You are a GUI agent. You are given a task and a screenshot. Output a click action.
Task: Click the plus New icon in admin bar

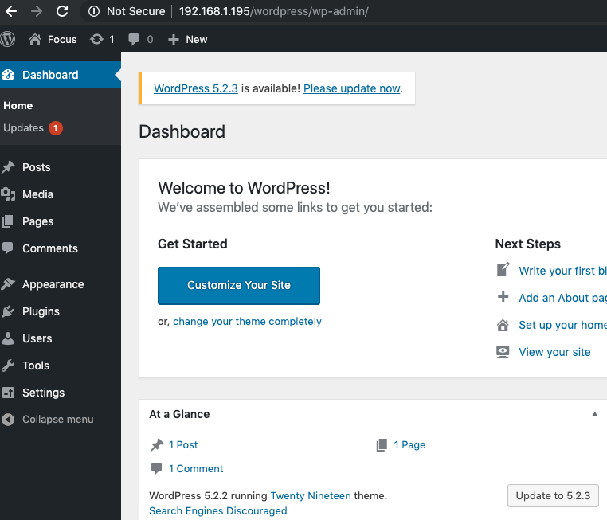click(174, 39)
